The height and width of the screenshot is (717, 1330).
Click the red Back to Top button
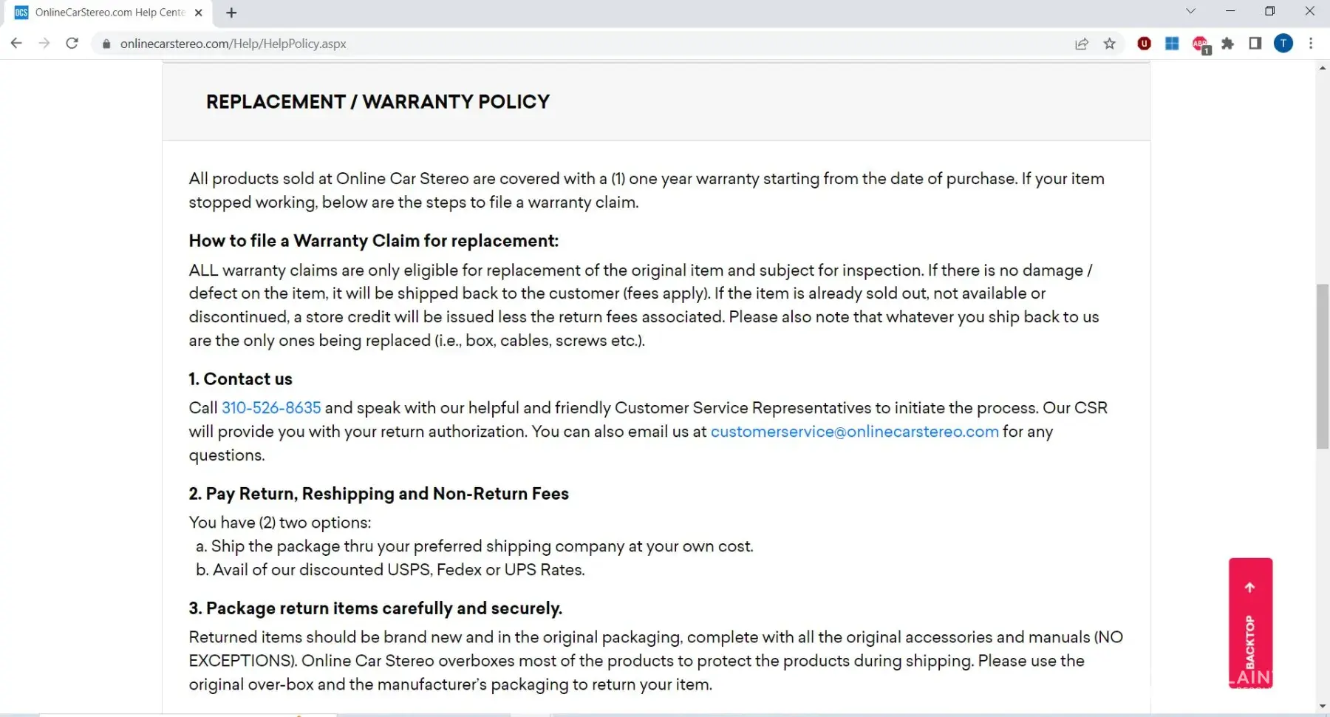pos(1250,622)
